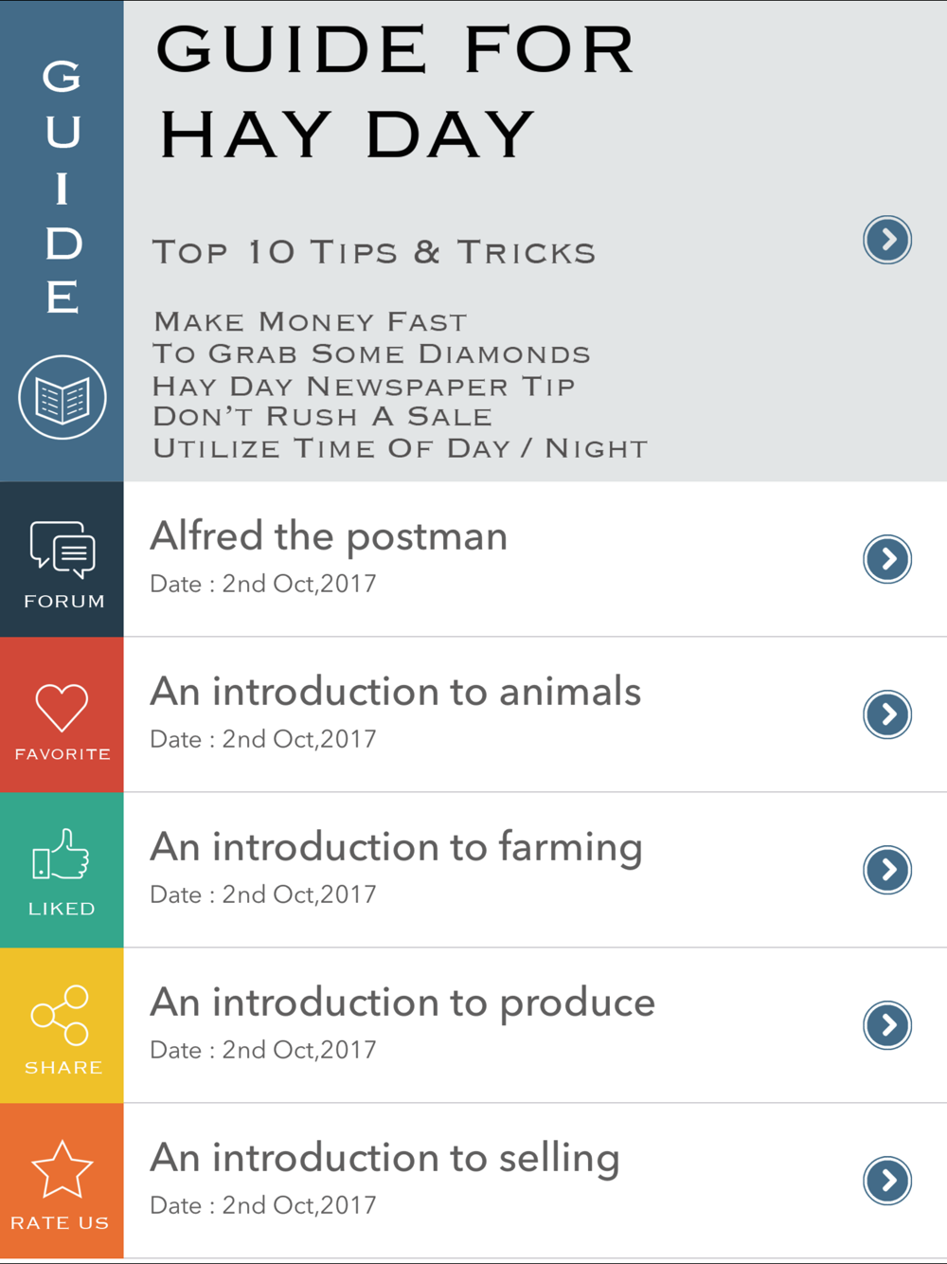This screenshot has height=1264, width=947.
Task: Select An introduction to animals title
Action: [x=396, y=692]
